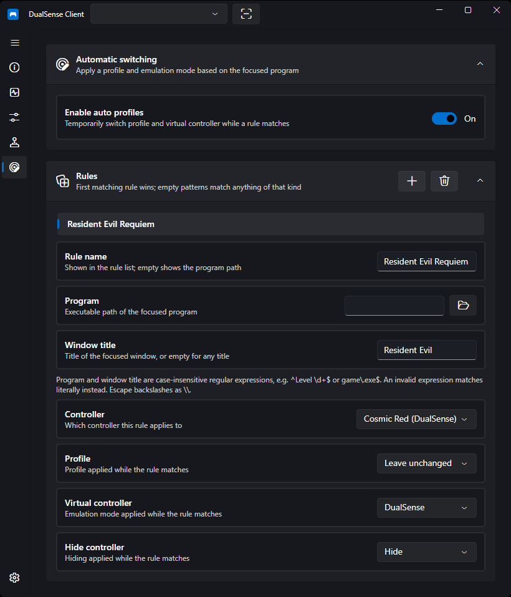The width and height of the screenshot is (511, 597).
Task: Edit the Rule name text field
Action: 427,261
